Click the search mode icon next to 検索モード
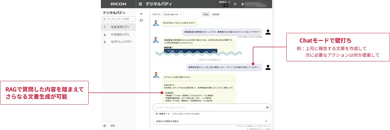390x130 pixels. [x=157, y=114]
